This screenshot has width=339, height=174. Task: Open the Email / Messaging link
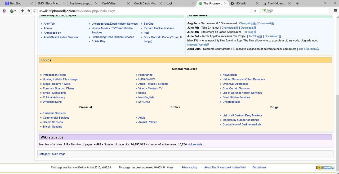(x=54, y=93)
